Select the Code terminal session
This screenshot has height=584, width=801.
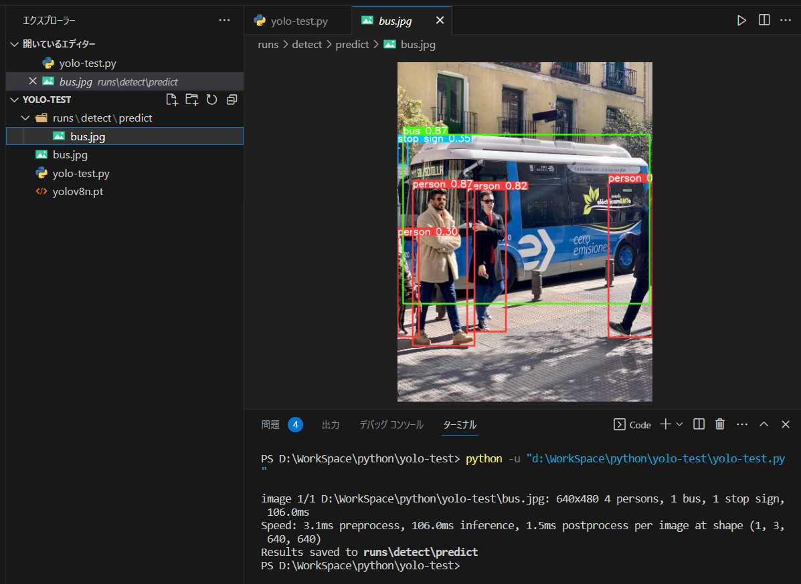(x=632, y=424)
